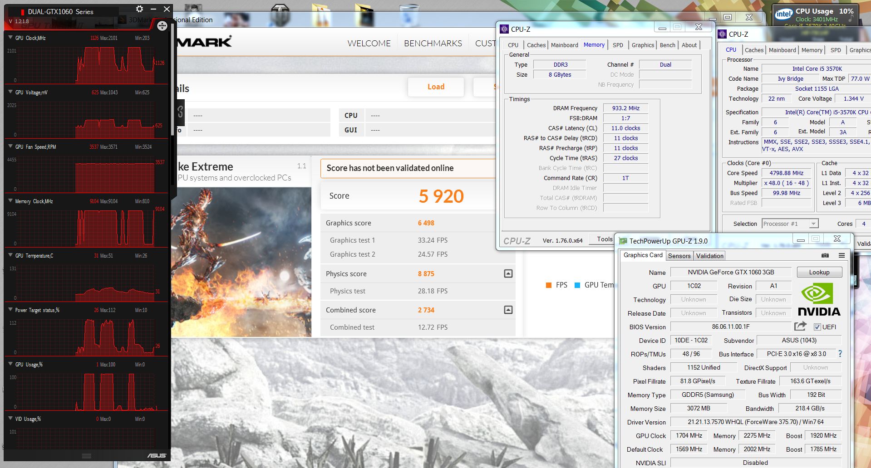Click the Bus Interface question mark in GPU-Z
This screenshot has height=468, width=871.
pyautogui.click(x=840, y=354)
